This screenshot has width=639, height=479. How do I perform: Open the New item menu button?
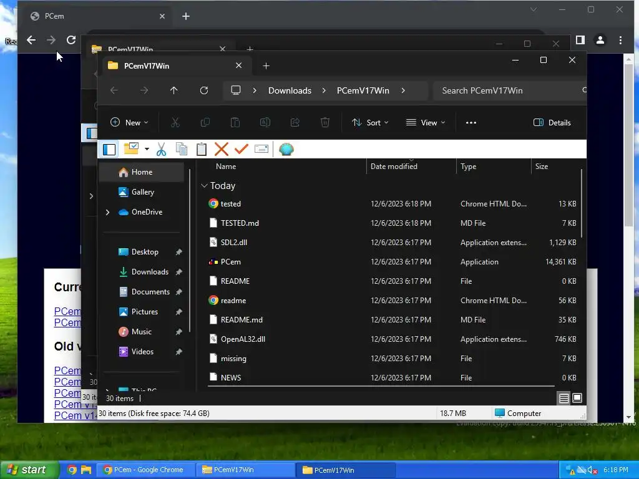(x=129, y=123)
